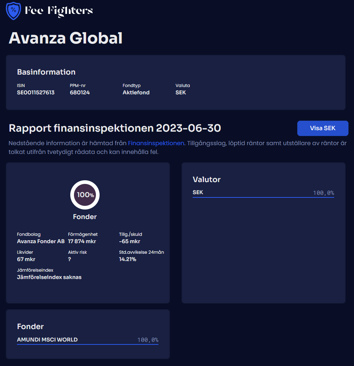Click the Std.avvikelse 24mån value 14.21%

[x=127, y=259]
